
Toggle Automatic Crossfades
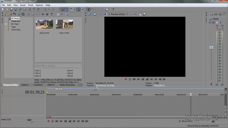coord(66,10)
